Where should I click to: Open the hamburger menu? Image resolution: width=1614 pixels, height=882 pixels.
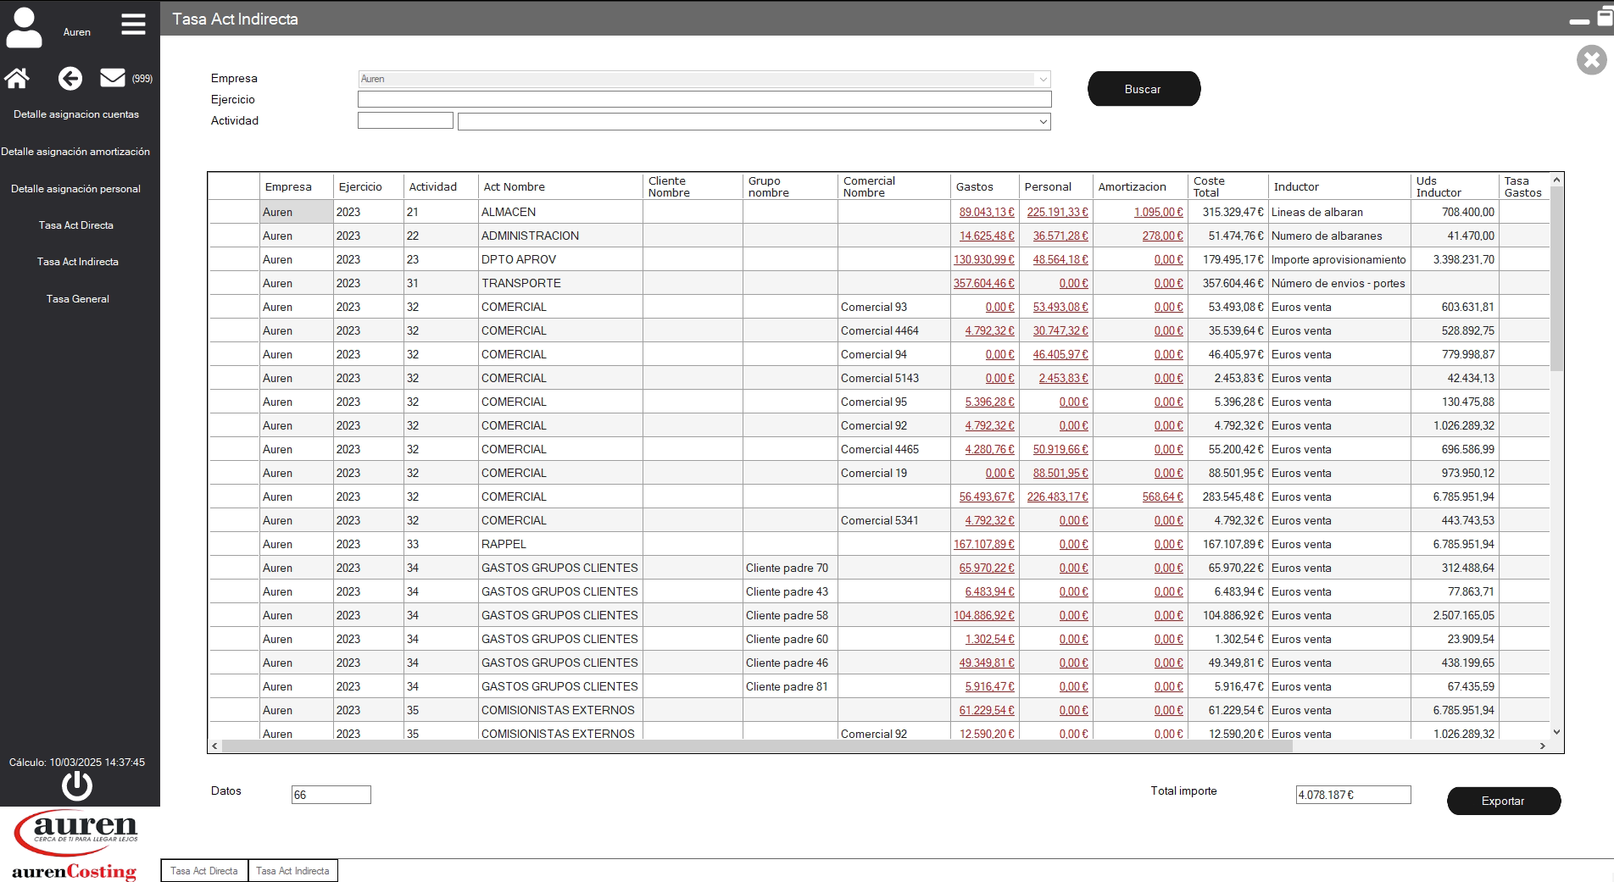pos(133,24)
